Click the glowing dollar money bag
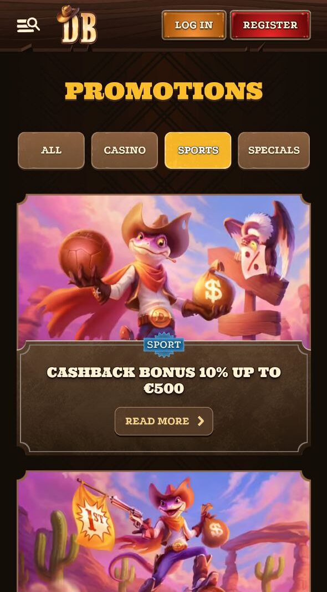This screenshot has width=327, height=592. (x=213, y=288)
